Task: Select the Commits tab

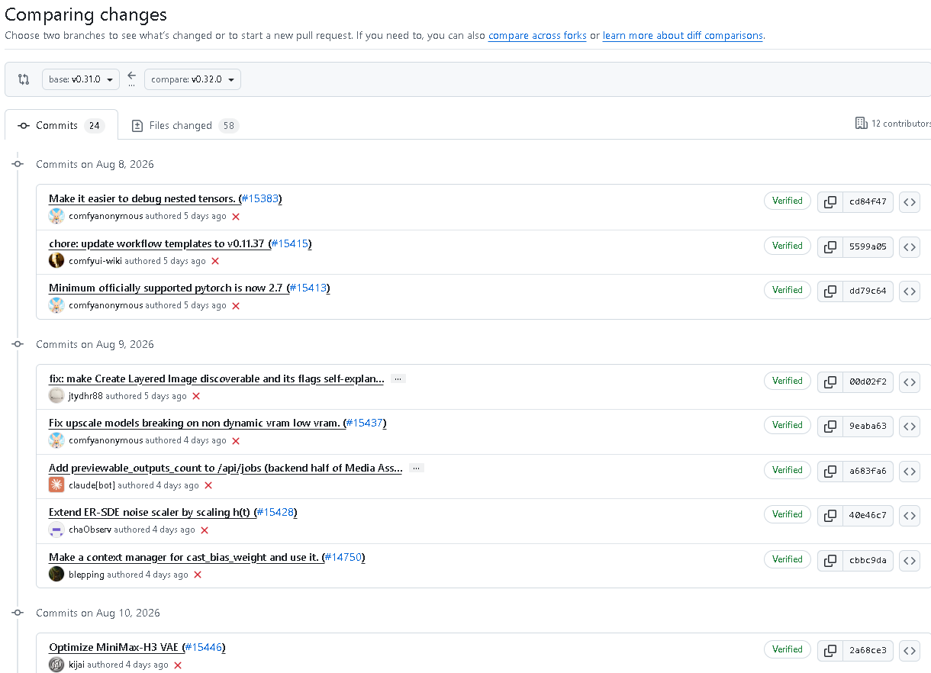Action: coord(61,126)
